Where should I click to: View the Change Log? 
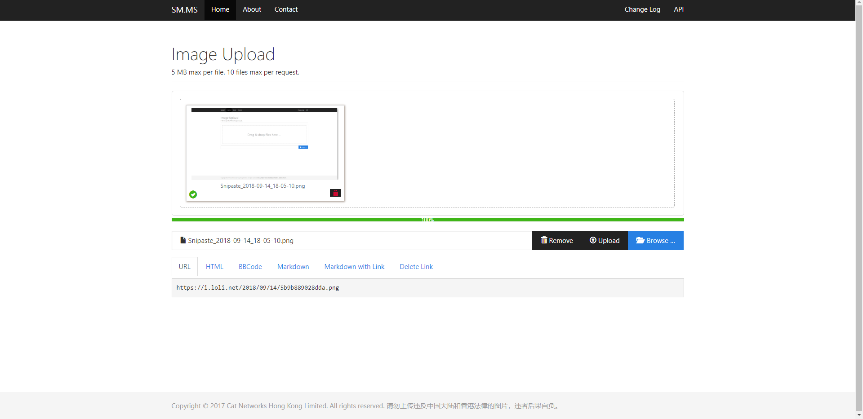[642, 10]
